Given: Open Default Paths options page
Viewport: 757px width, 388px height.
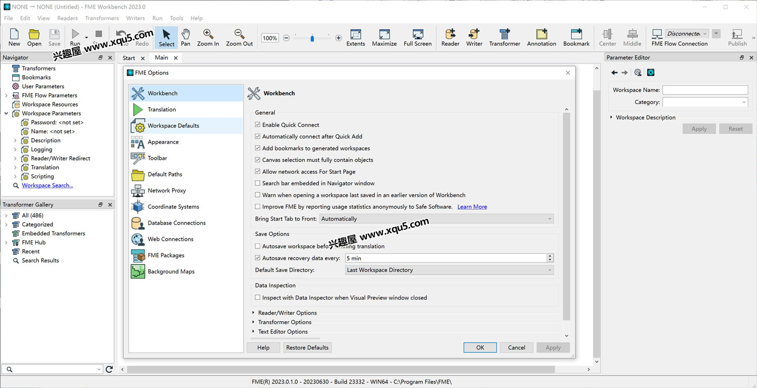Looking at the screenshot, I should [x=186, y=174].
